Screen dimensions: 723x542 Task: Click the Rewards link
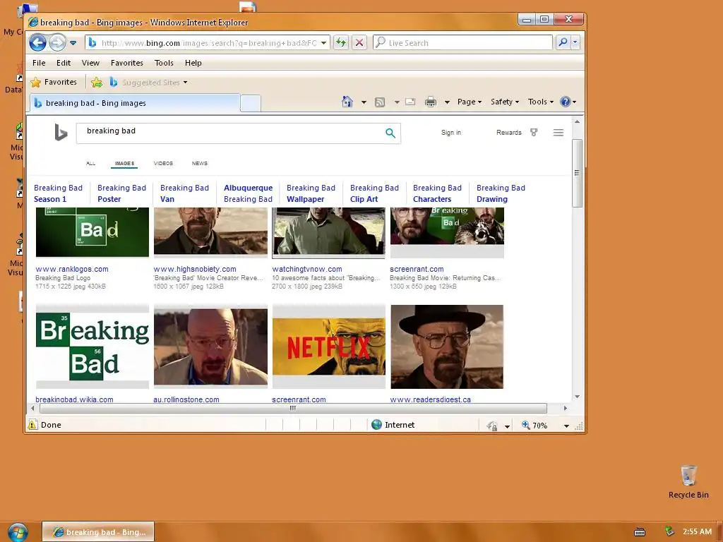point(509,132)
